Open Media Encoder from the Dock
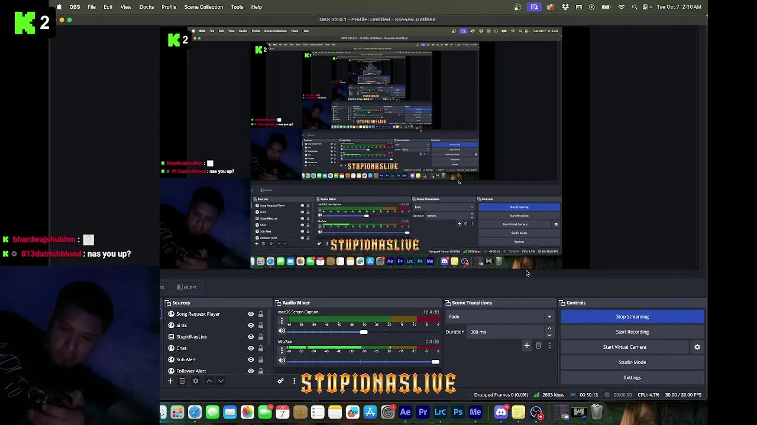The height and width of the screenshot is (425, 757). [x=475, y=412]
